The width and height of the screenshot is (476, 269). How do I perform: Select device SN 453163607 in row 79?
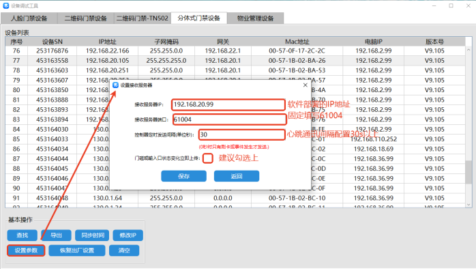(x=53, y=81)
